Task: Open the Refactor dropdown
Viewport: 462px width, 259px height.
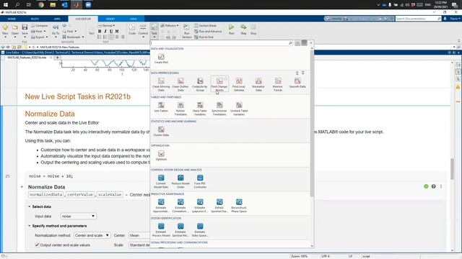Action: (x=170, y=26)
